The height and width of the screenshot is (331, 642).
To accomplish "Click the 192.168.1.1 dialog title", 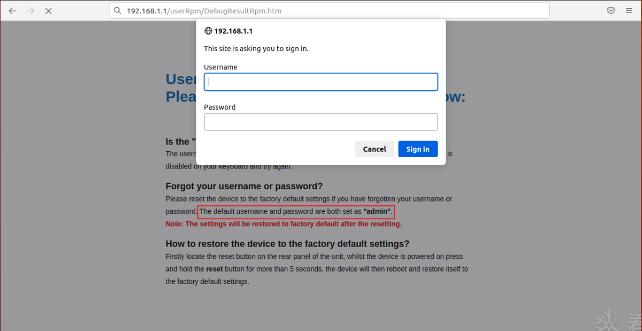I will coord(233,31).
